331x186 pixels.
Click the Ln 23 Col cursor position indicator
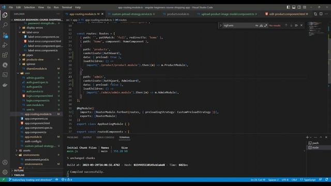[x=258, y=180]
